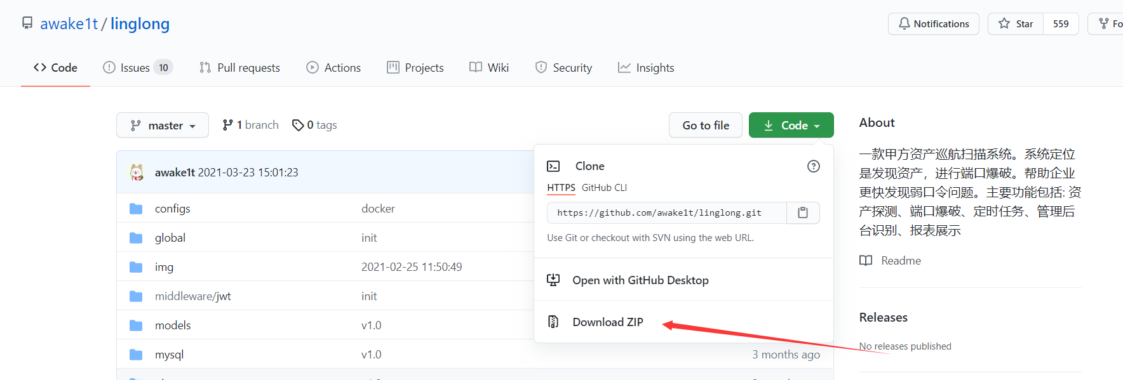The height and width of the screenshot is (380, 1123).
Task: Click the repository book icon beside awake1t
Action: (27, 23)
